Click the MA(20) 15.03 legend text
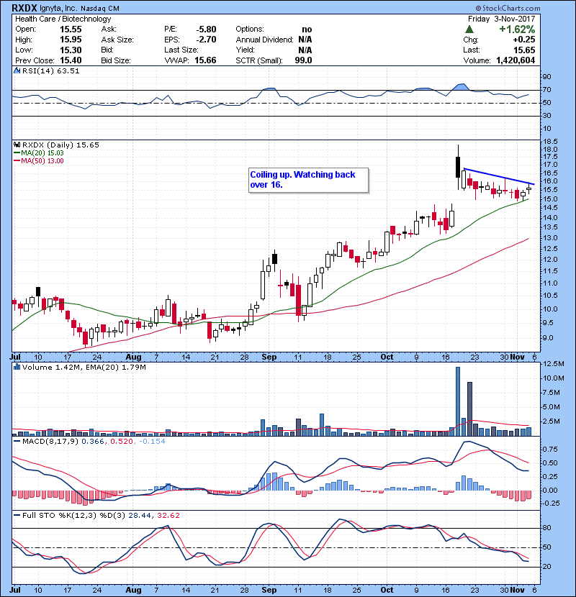 42,152
